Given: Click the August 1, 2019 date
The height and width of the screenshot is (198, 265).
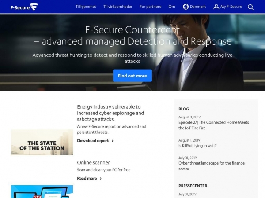Looking at the screenshot, I should coord(189,140).
